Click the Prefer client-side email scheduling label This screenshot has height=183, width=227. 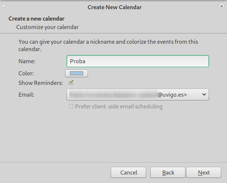[119, 107]
